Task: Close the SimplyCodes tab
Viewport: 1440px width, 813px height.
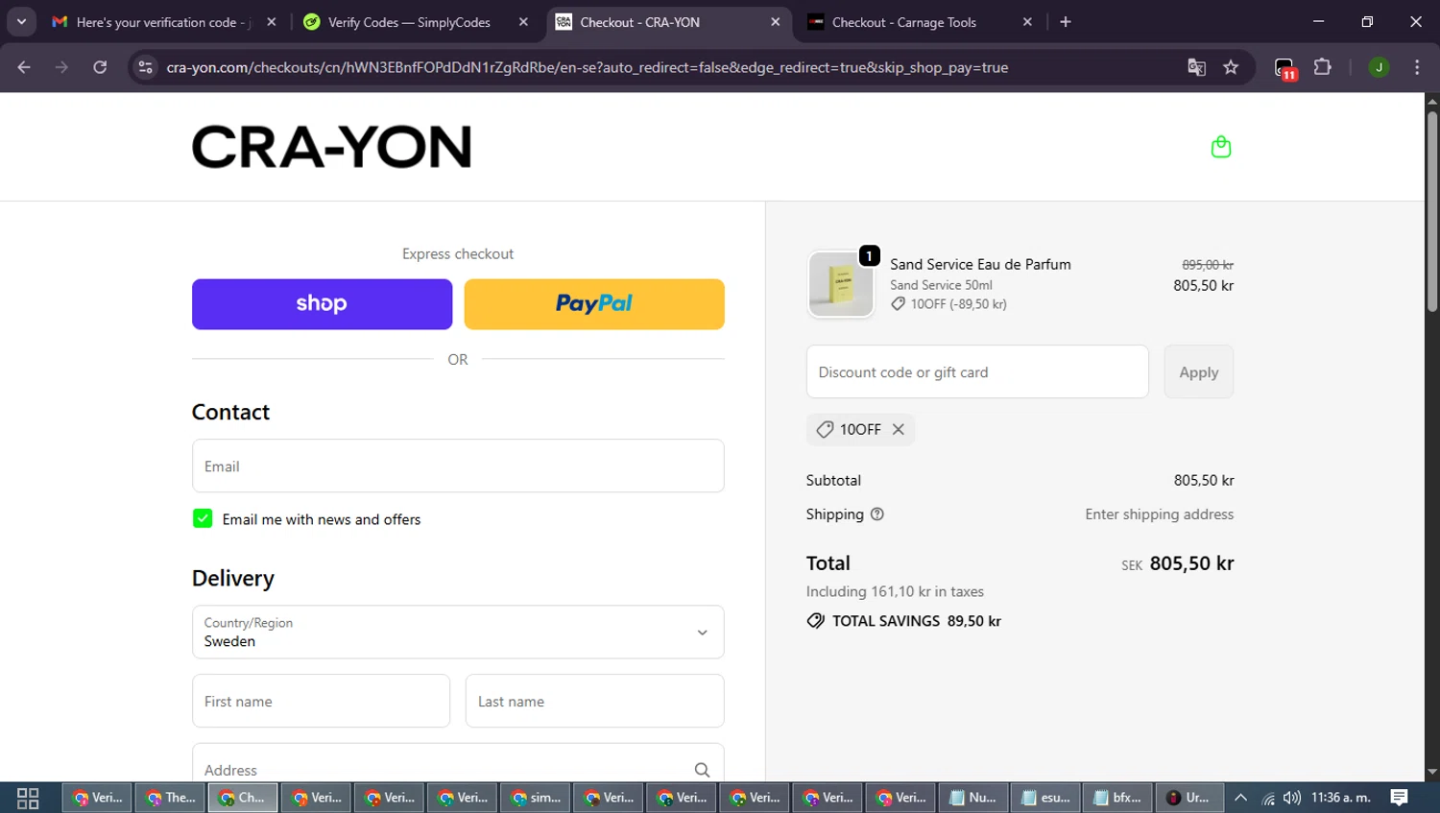Action: [x=523, y=22]
